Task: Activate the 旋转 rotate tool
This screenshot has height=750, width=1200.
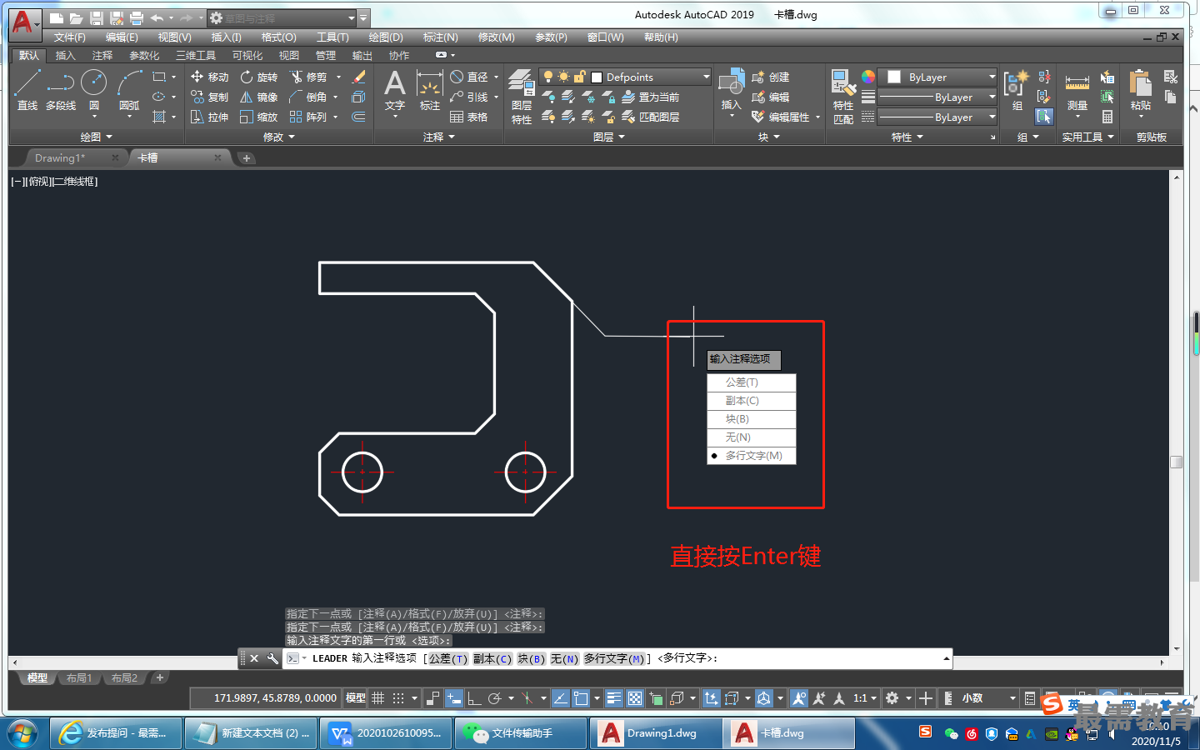Action: pos(258,77)
